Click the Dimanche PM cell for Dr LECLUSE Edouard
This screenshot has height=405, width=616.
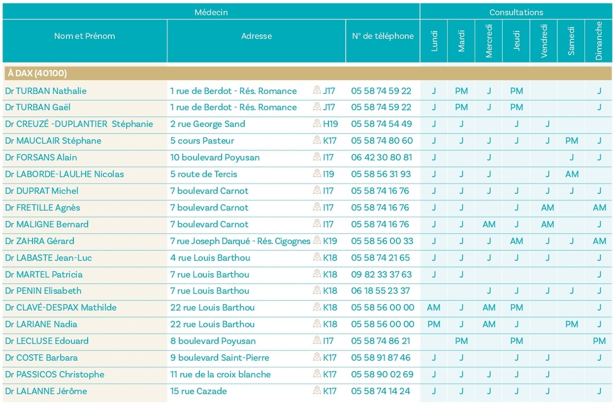599,341
